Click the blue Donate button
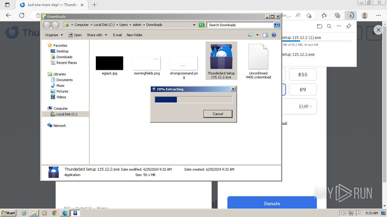 point(272,203)
